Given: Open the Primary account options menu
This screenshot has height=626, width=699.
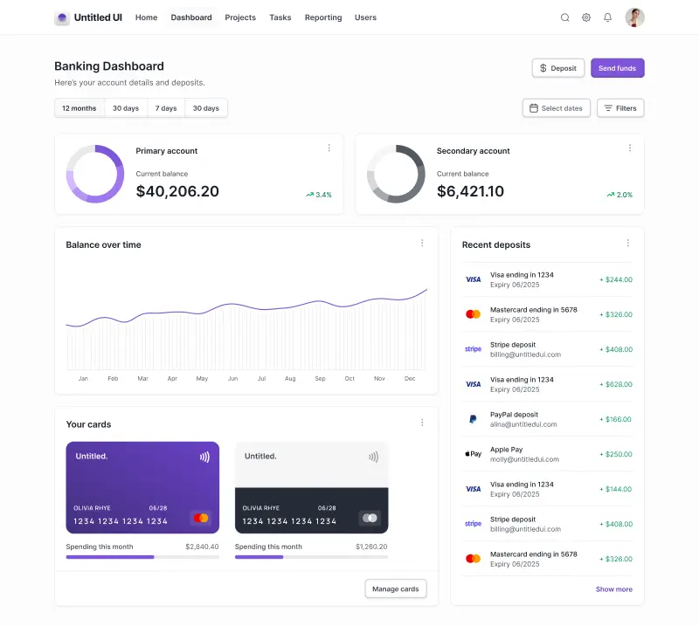Looking at the screenshot, I should 329,148.
